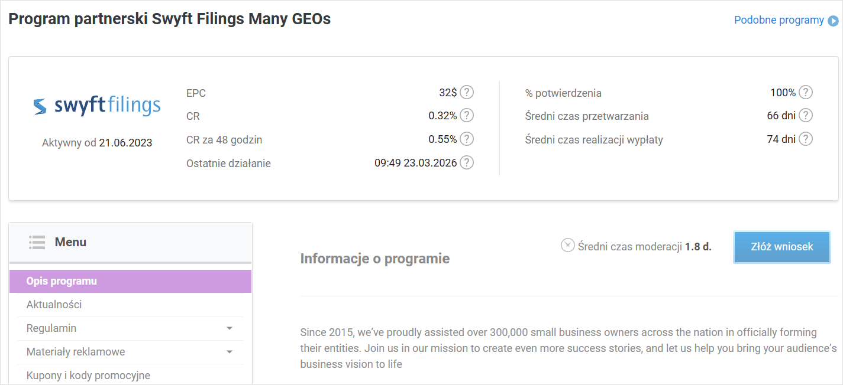
Task: Open Aktualności in the side menu
Action: pyautogui.click(x=54, y=305)
